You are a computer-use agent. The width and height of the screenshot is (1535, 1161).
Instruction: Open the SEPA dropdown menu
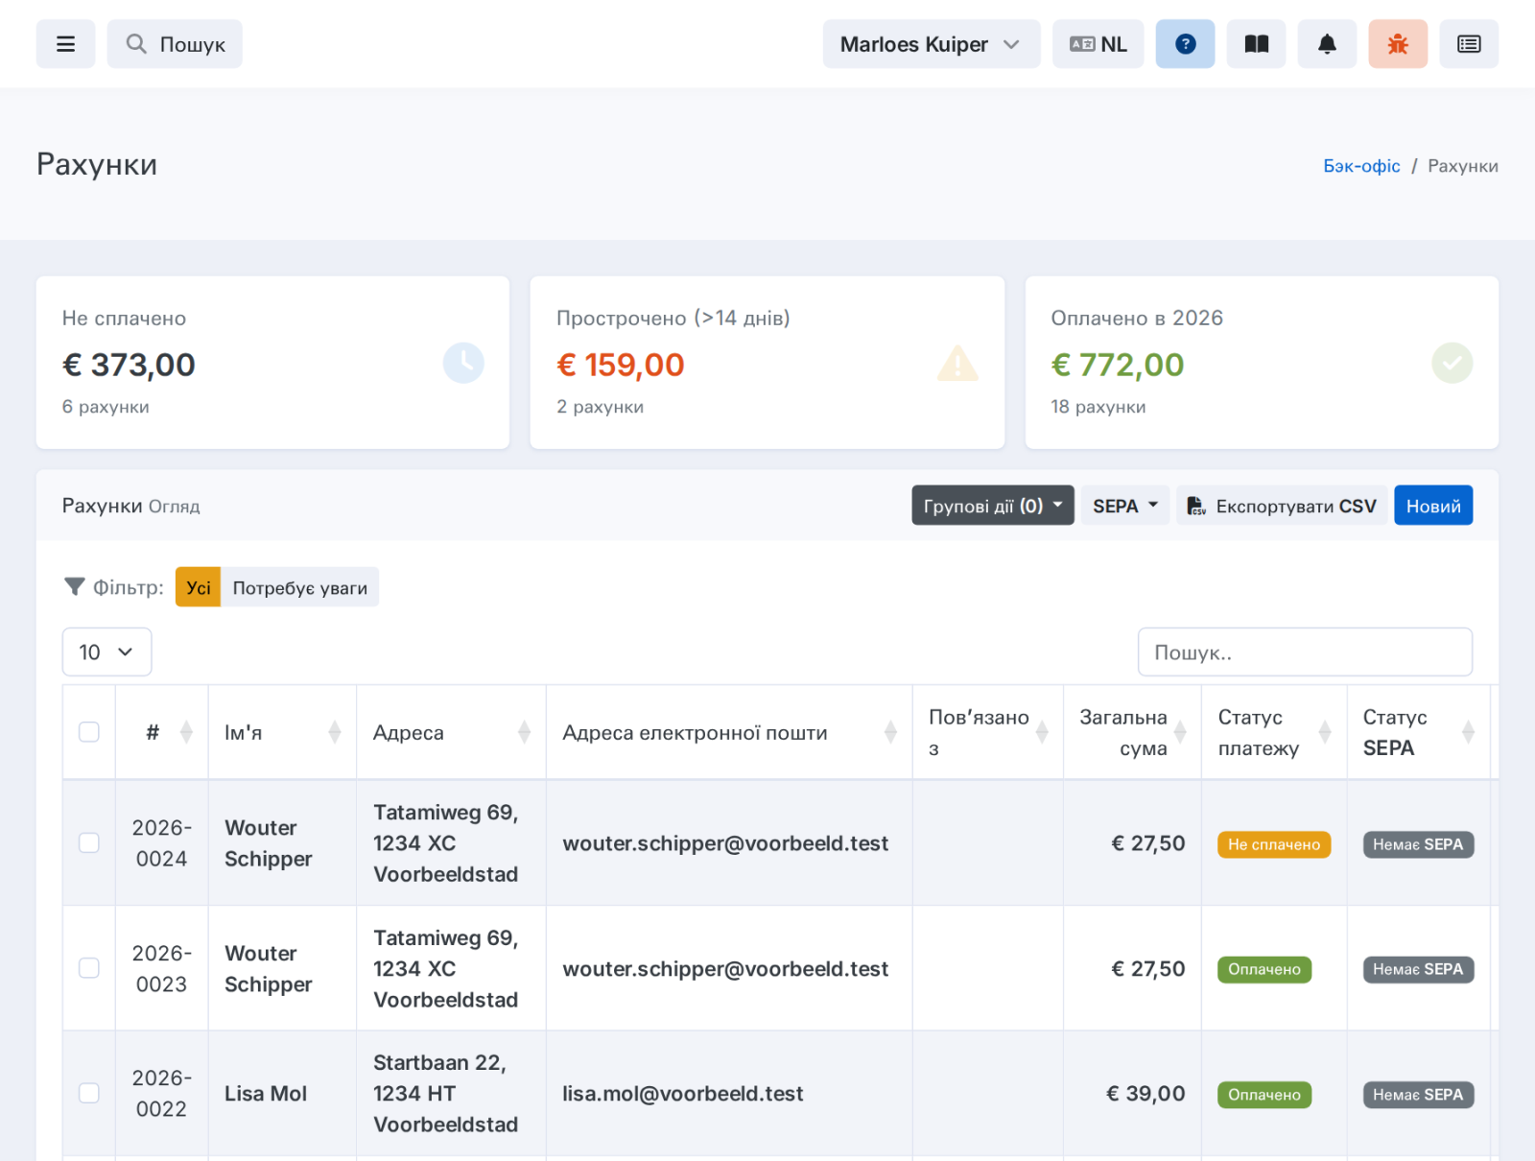1124,506
